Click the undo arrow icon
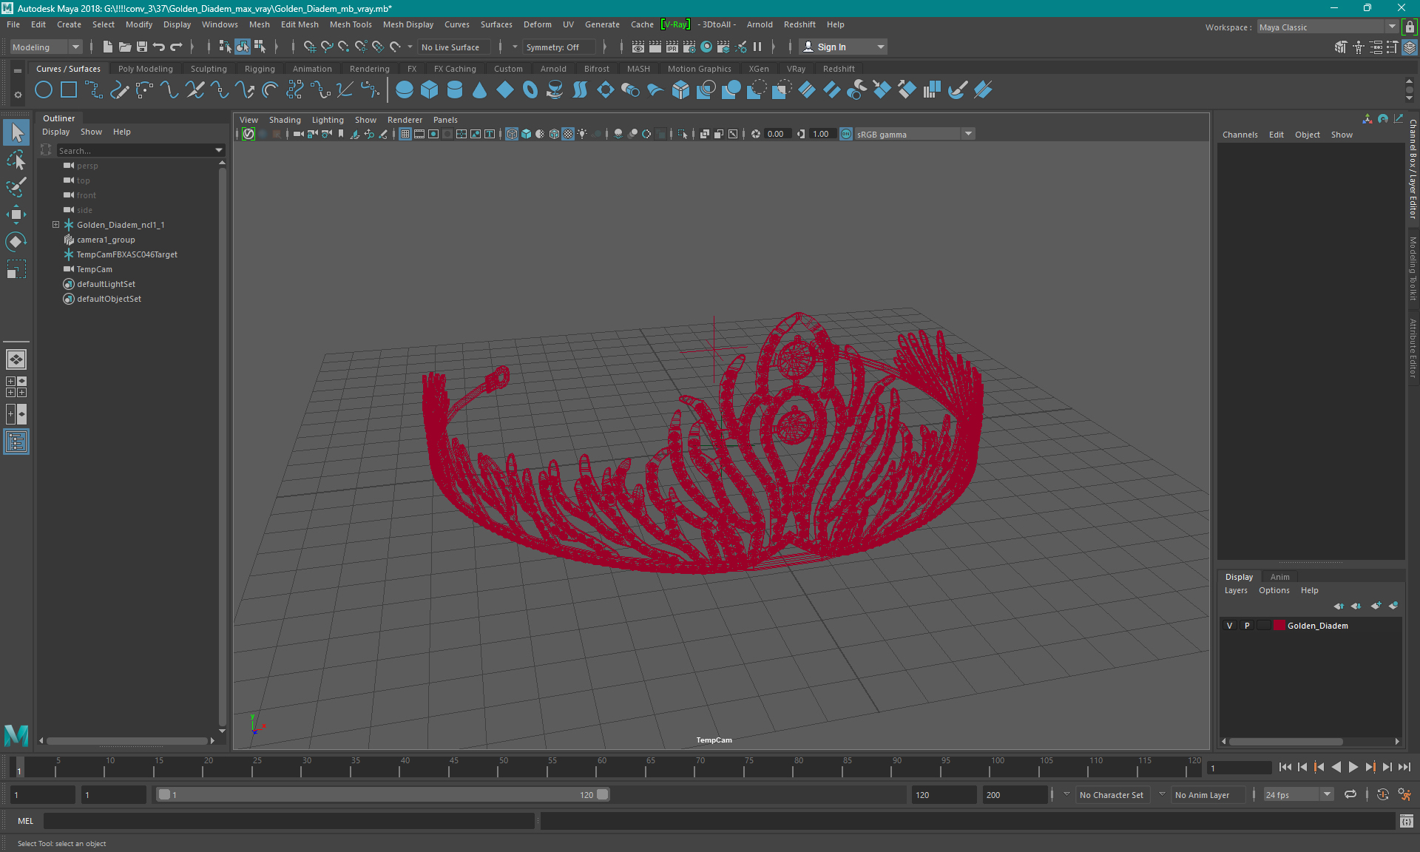1420x852 pixels. click(x=159, y=47)
